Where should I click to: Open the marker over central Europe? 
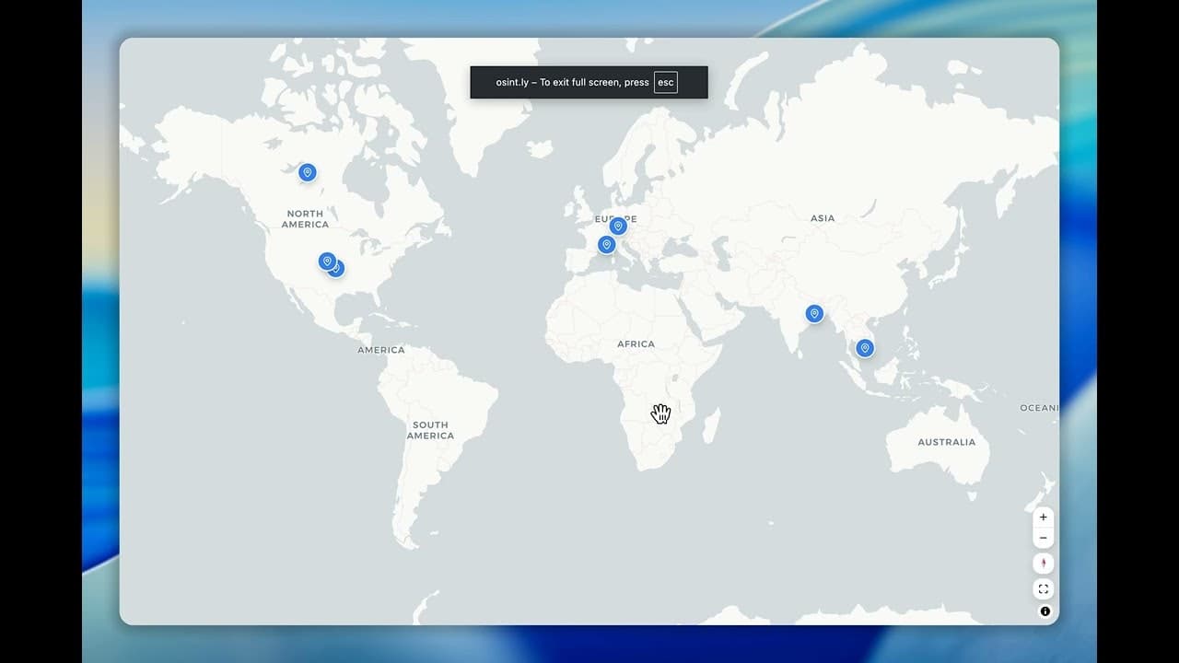point(617,225)
